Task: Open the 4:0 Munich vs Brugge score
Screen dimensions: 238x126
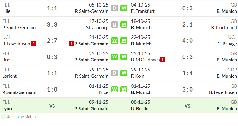Action: [x=187, y=40]
